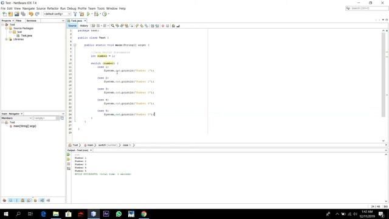
Task: Click the New File toolbar icon
Action: [x=4, y=14]
